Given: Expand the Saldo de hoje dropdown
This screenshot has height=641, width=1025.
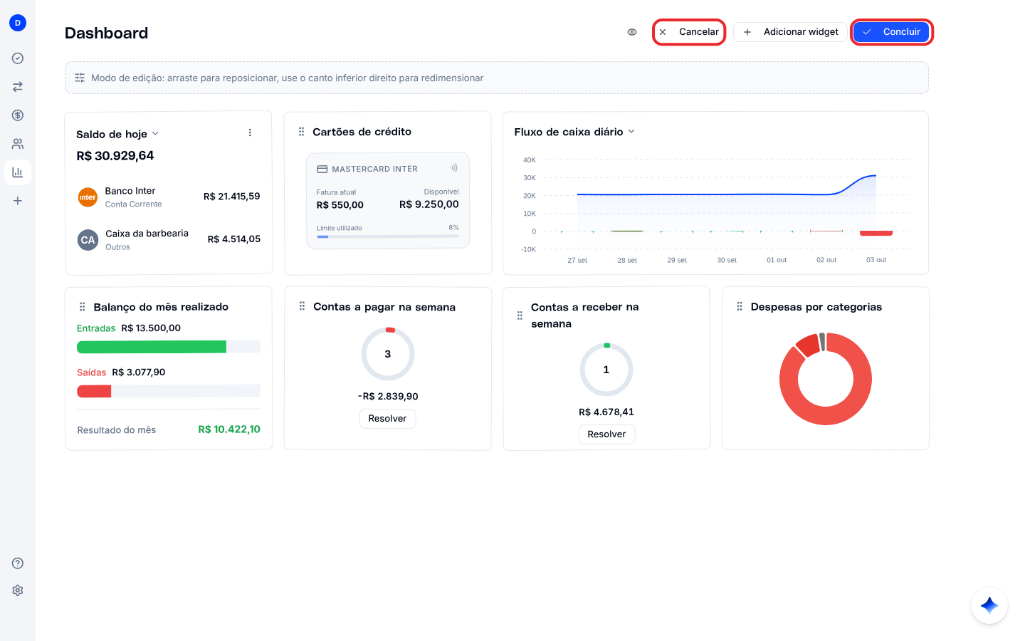Looking at the screenshot, I should pos(155,134).
